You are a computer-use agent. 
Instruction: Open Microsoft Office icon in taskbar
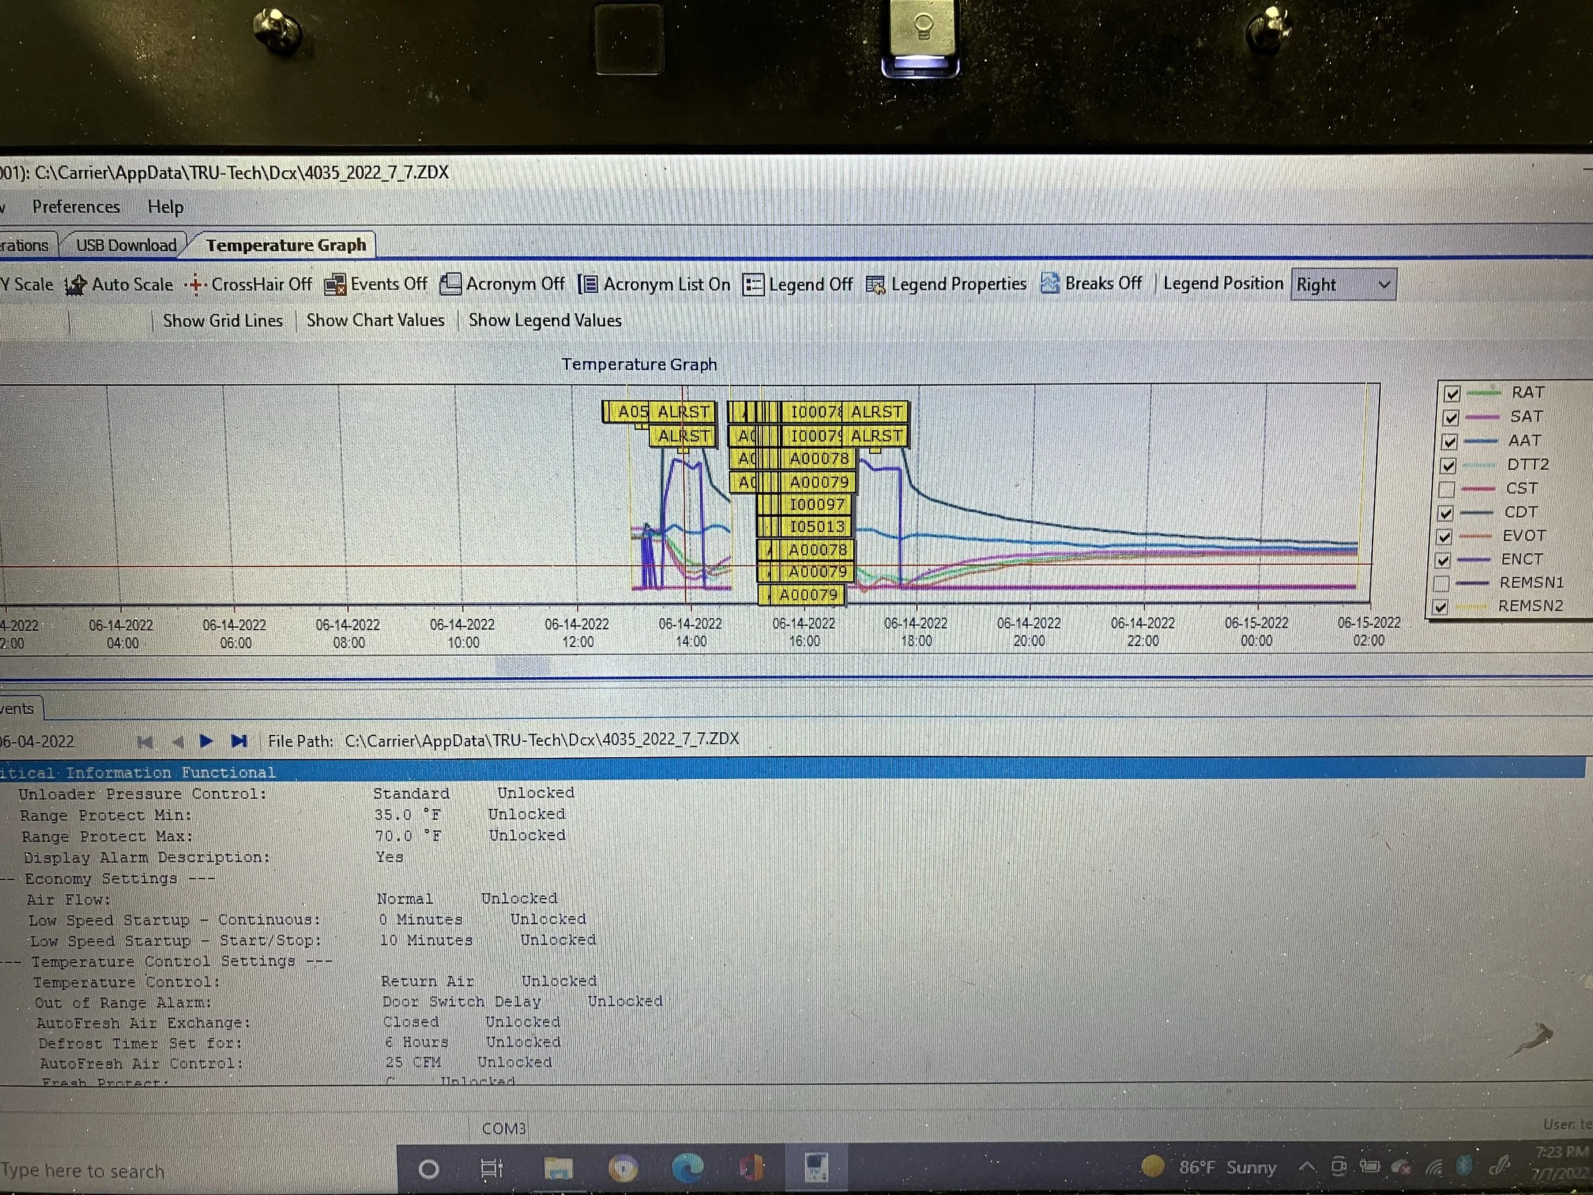click(x=751, y=1168)
